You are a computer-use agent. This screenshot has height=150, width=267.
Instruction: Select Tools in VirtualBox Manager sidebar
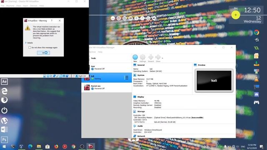[x=110, y=58]
